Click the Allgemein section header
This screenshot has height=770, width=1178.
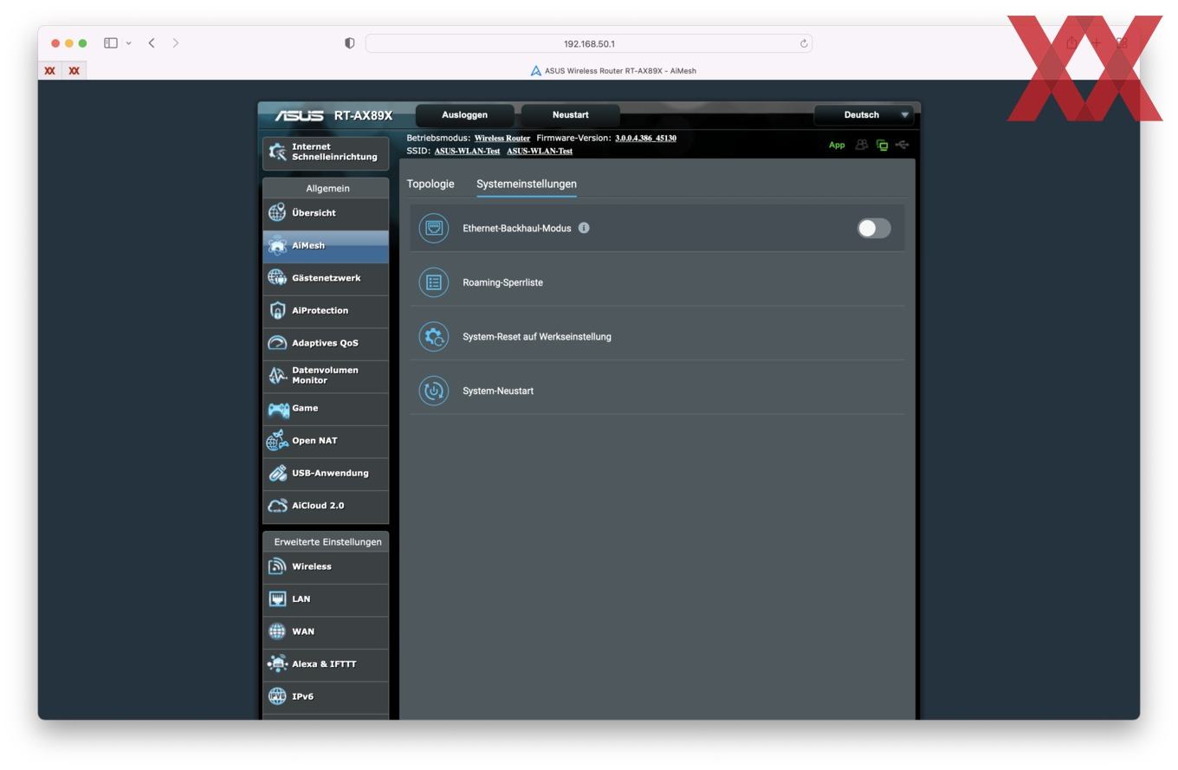(x=327, y=188)
